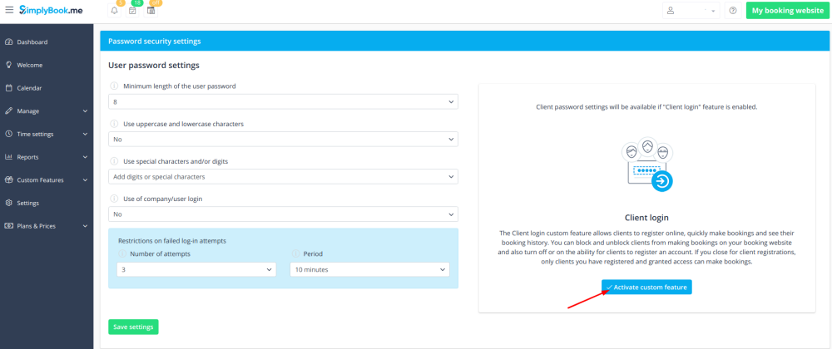This screenshot has width=832, height=349.
Task: Collapse sidebar with the hamburger menu icon
Action: point(9,10)
